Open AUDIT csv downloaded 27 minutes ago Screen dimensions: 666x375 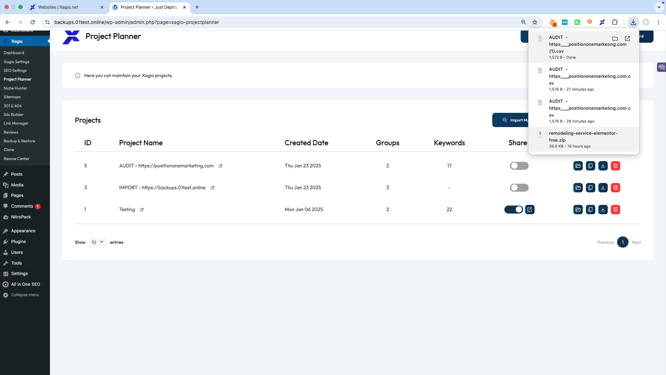tap(583, 79)
